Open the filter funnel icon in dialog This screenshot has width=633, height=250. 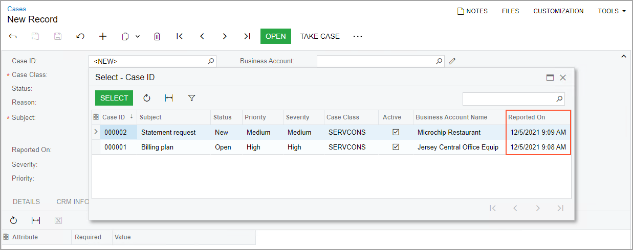(x=191, y=98)
